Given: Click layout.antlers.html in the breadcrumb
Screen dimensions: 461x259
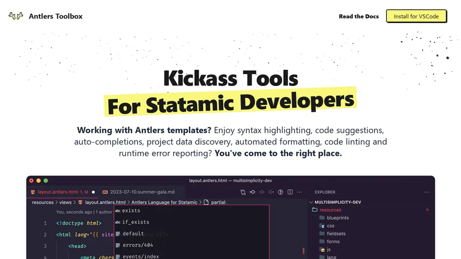Looking at the screenshot, I should pyautogui.click(x=105, y=202).
